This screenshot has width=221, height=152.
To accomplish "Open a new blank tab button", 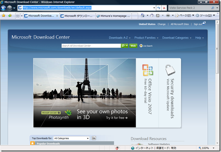I will coord(135,16).
